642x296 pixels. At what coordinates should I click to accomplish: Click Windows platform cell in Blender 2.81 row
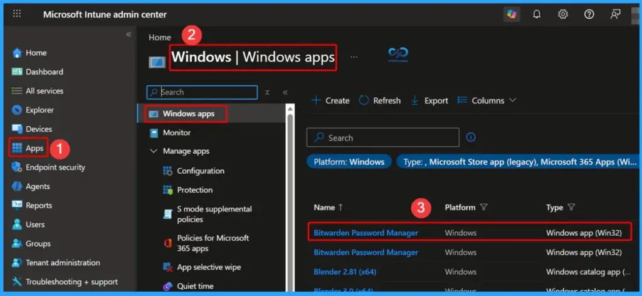[x=461, y=272]
